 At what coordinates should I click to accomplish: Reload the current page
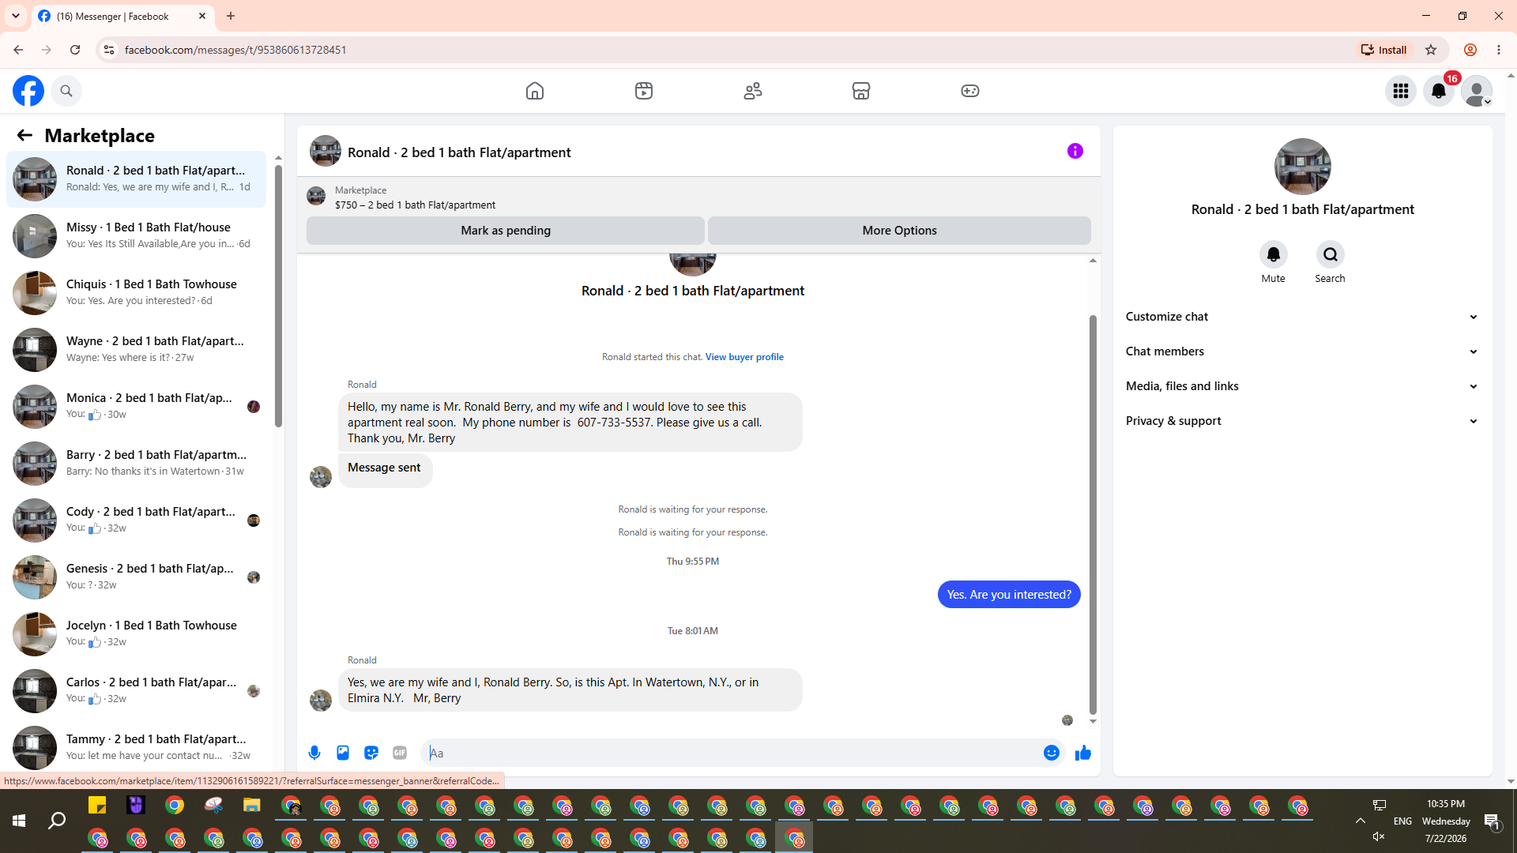tap(75, 50)
